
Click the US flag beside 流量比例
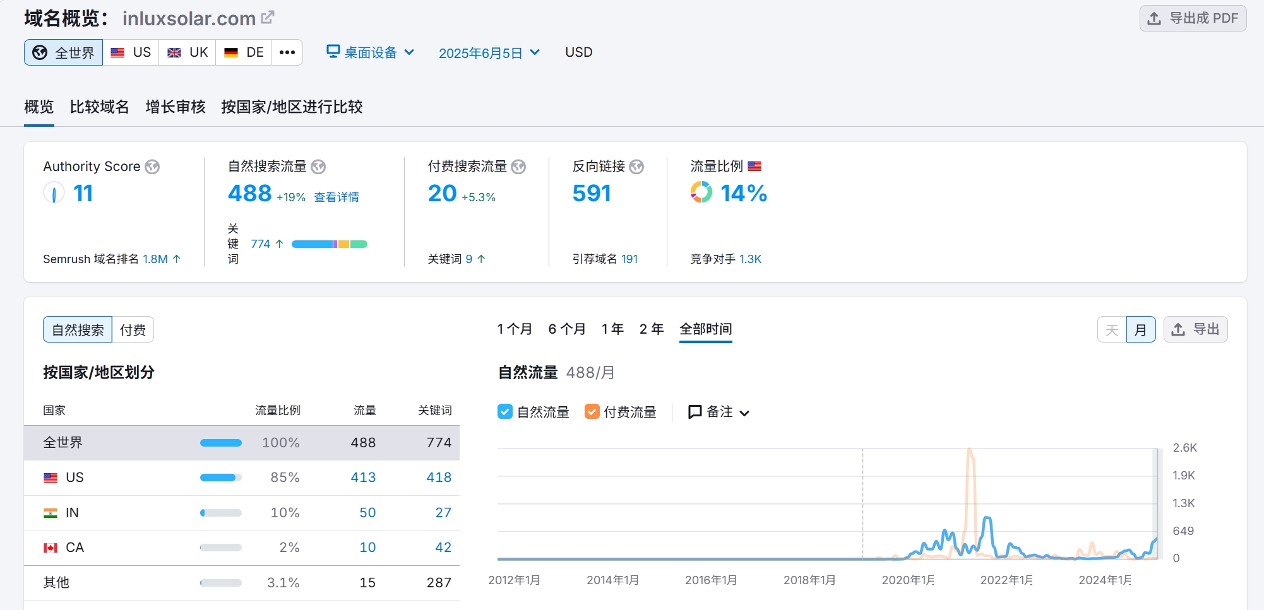[754, 166]
